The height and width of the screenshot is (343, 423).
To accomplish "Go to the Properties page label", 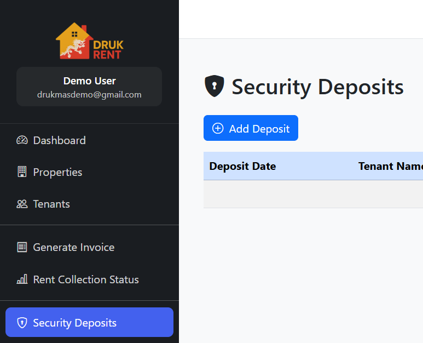I will pyautogui.click(x=57, y=172).
